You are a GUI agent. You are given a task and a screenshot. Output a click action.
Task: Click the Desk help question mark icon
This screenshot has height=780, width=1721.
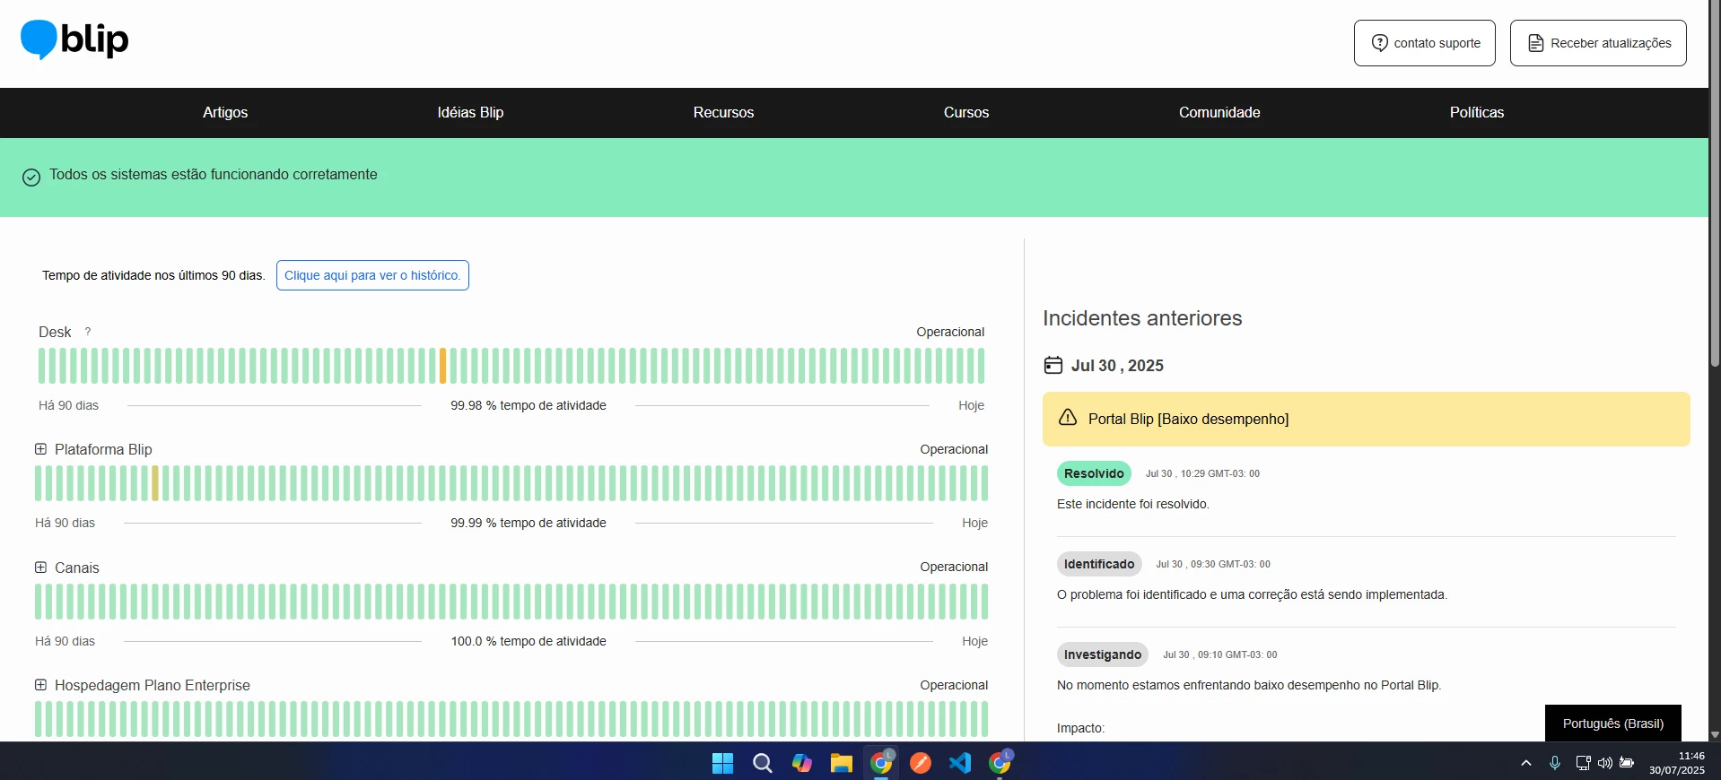[88, 332]
